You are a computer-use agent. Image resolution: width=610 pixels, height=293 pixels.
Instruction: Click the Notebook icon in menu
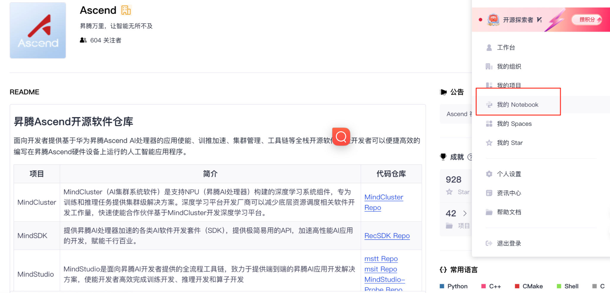(x=489, y=105)
